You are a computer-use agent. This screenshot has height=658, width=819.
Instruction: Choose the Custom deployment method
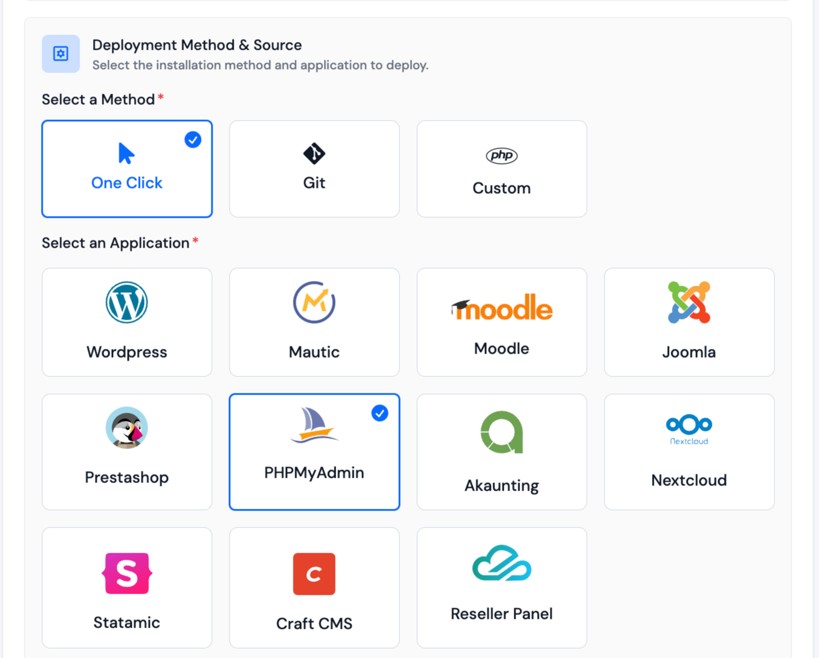tap(501, 169)
